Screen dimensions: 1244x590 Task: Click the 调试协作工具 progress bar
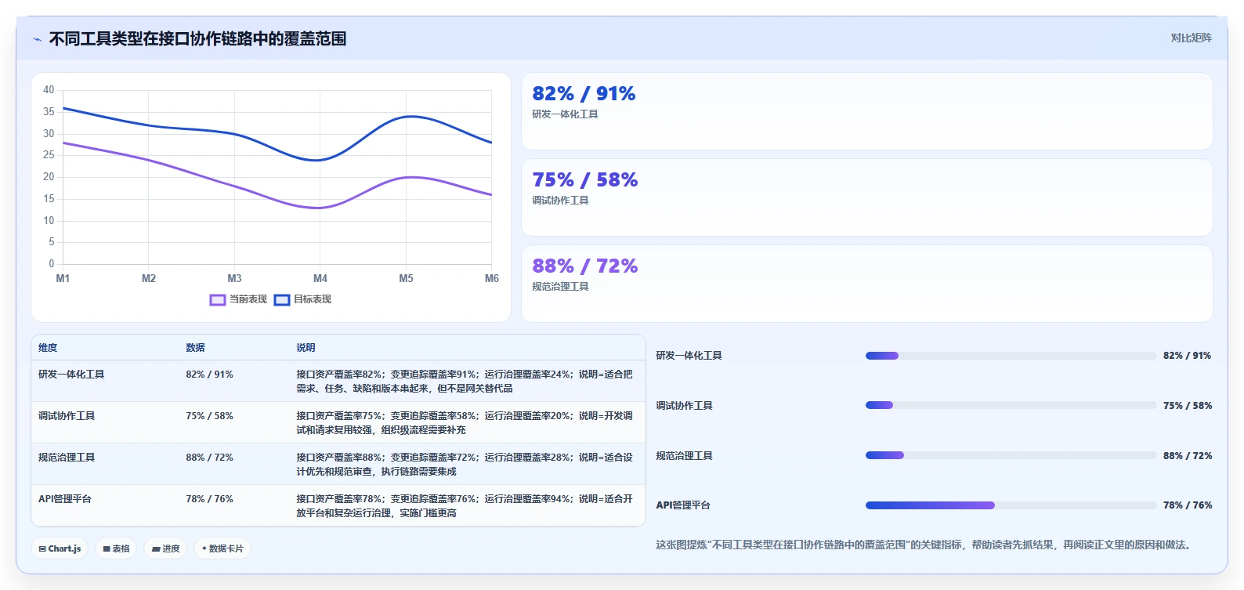point(1011,405)
